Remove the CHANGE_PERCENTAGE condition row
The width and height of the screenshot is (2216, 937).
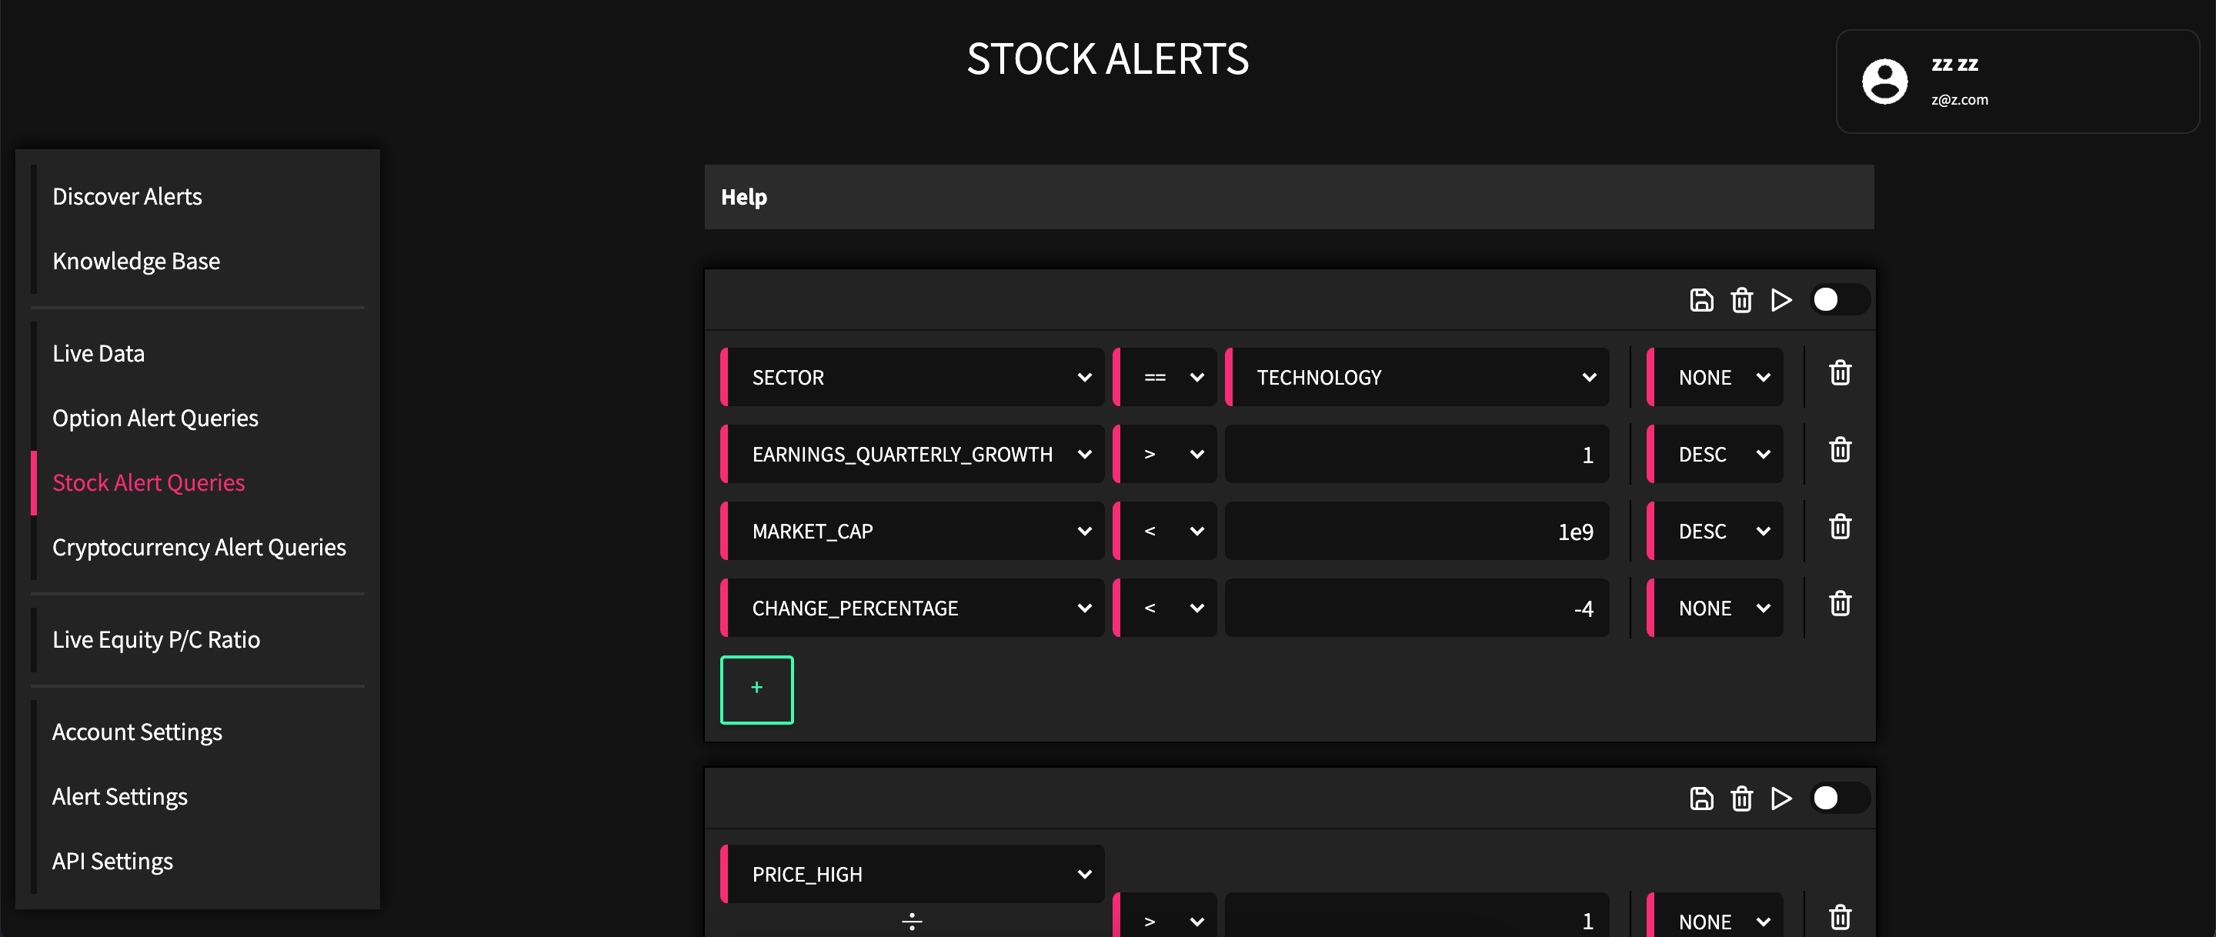1839,603
